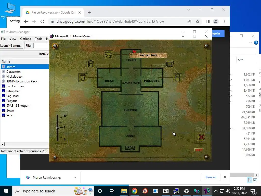The image size is (261, 196).
Task: Go to the BACKSTAGE room on map
Action: [131, 83]
